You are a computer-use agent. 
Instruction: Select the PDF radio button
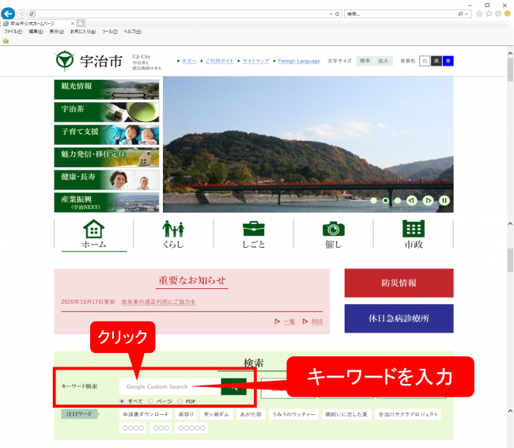(180, 401)
